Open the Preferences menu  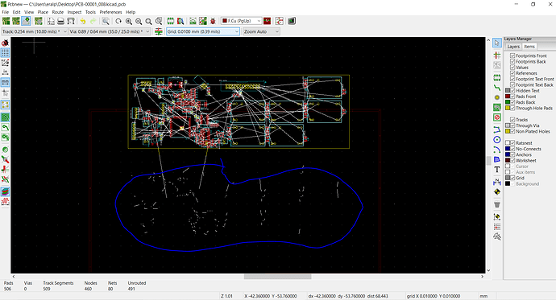pos(110,12)
